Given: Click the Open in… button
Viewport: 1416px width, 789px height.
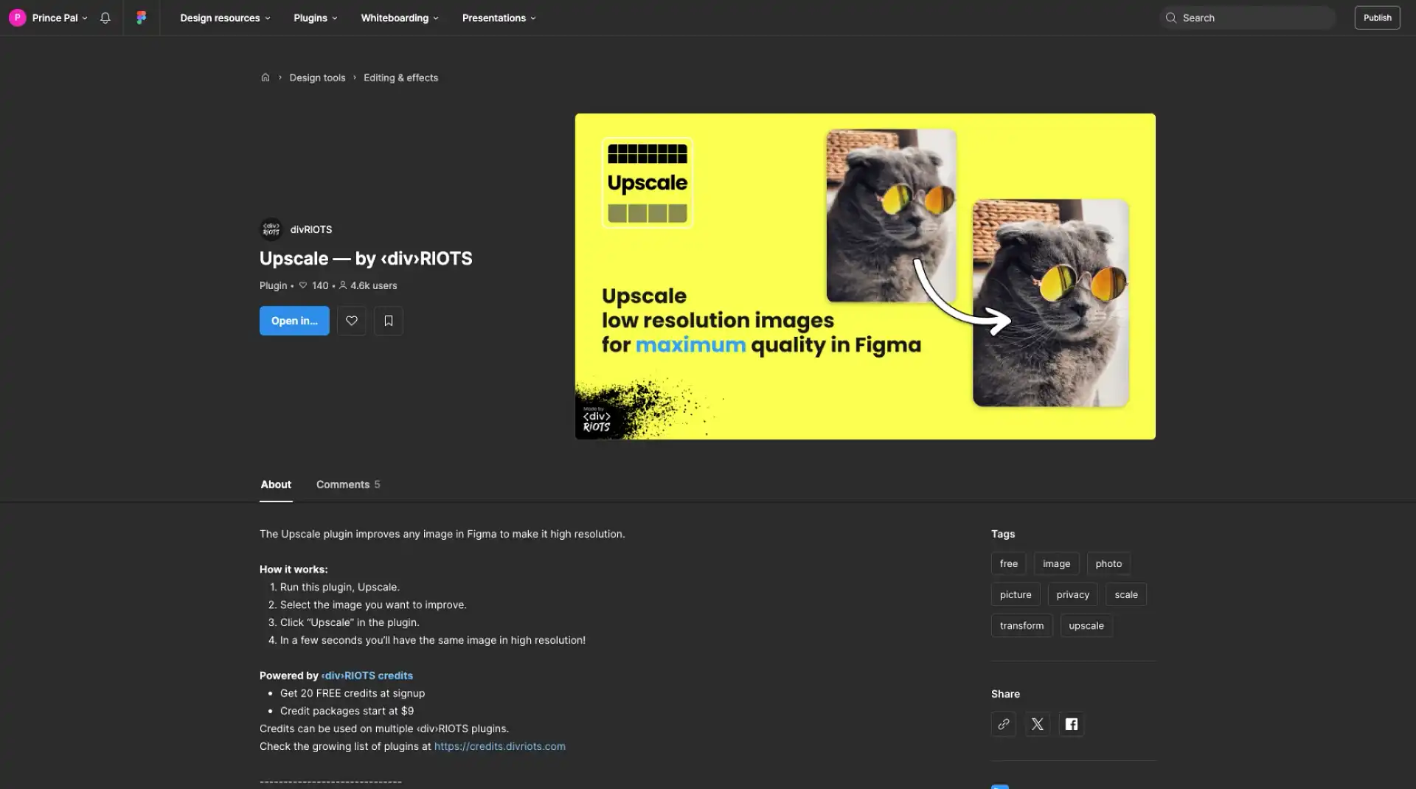Looking at the screenshot, I should 294,321.
